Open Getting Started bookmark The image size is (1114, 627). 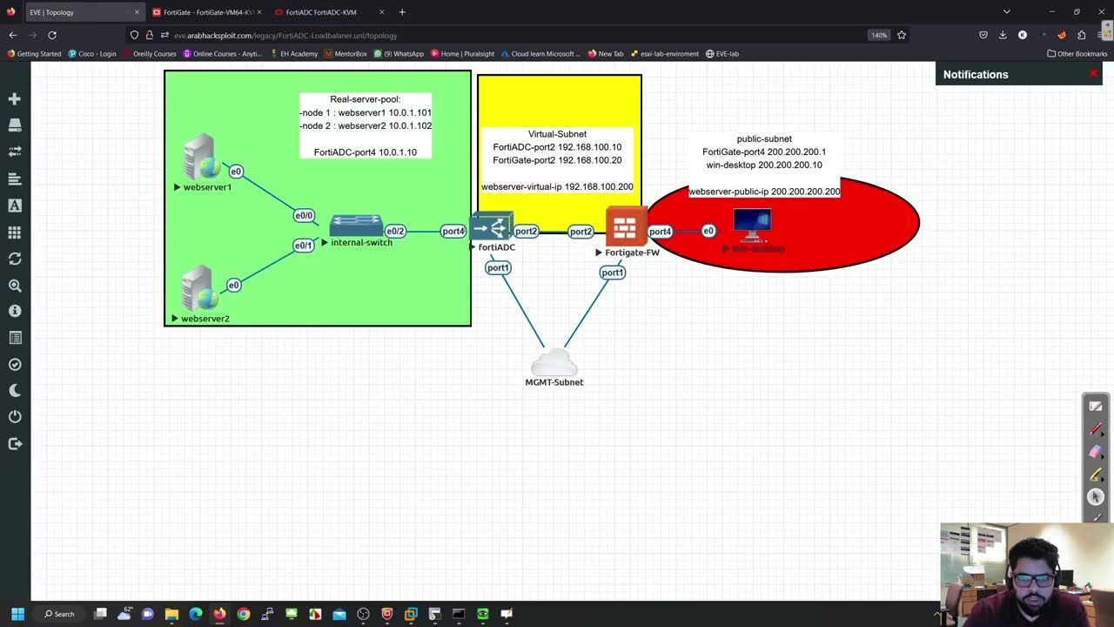pyautogui.click(x=34, y=54)
